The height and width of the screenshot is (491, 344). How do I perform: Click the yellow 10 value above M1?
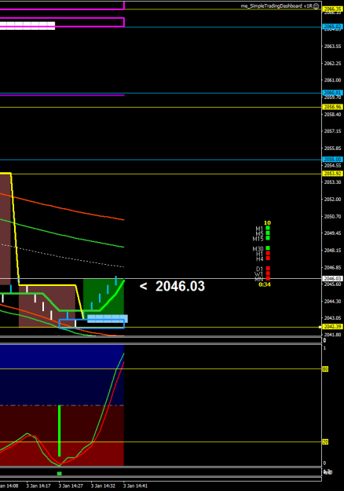click(x=267, y=223)
